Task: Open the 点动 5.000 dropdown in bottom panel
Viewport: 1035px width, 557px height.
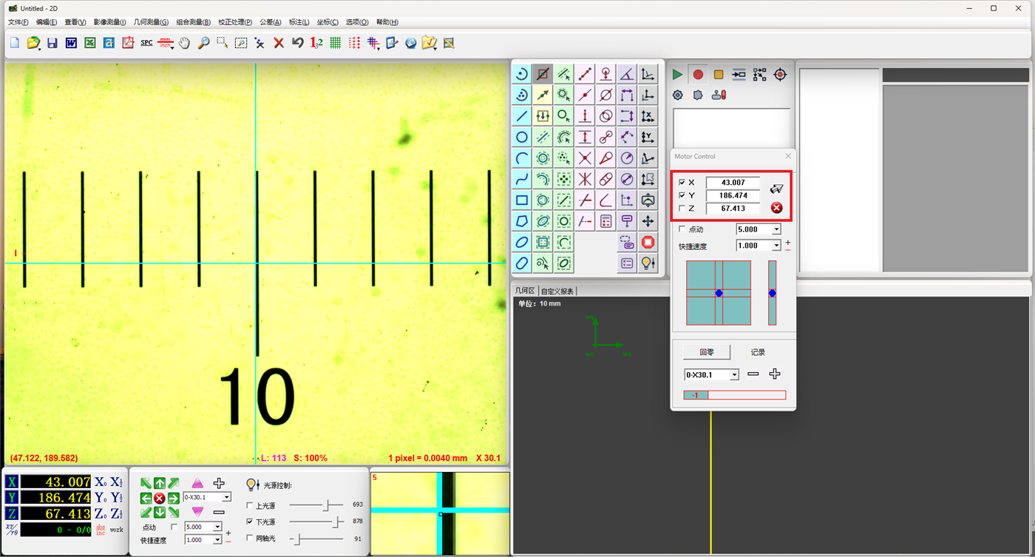Action: point(217,527)
